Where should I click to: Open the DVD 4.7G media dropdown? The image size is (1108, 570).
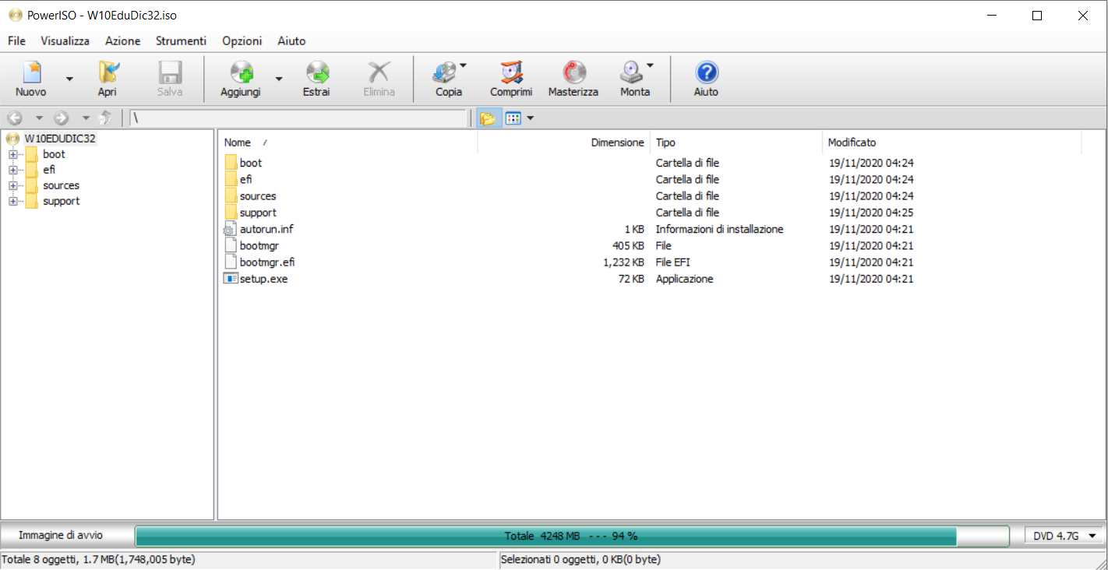click(x=1065, y=536)
